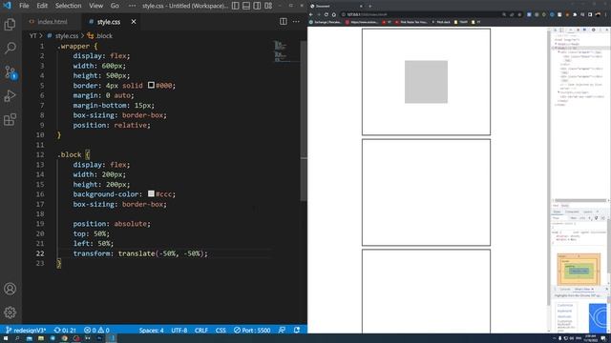This screenshot has height=343, width=611.
Task: Open the editor More Actions ellipsis
Action: [296, 21]
